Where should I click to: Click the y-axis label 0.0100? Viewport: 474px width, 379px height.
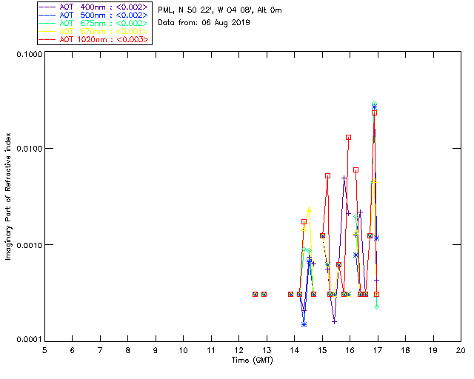(29, 149)
